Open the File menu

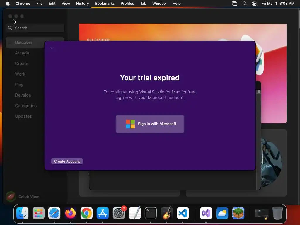pos(40,4)
